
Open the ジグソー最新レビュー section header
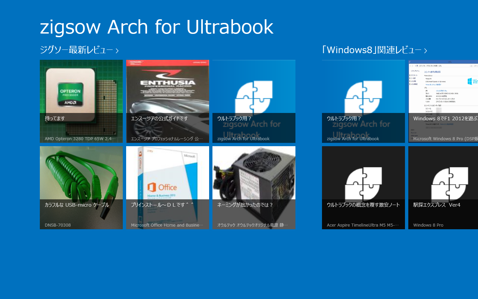coord(79,50)
